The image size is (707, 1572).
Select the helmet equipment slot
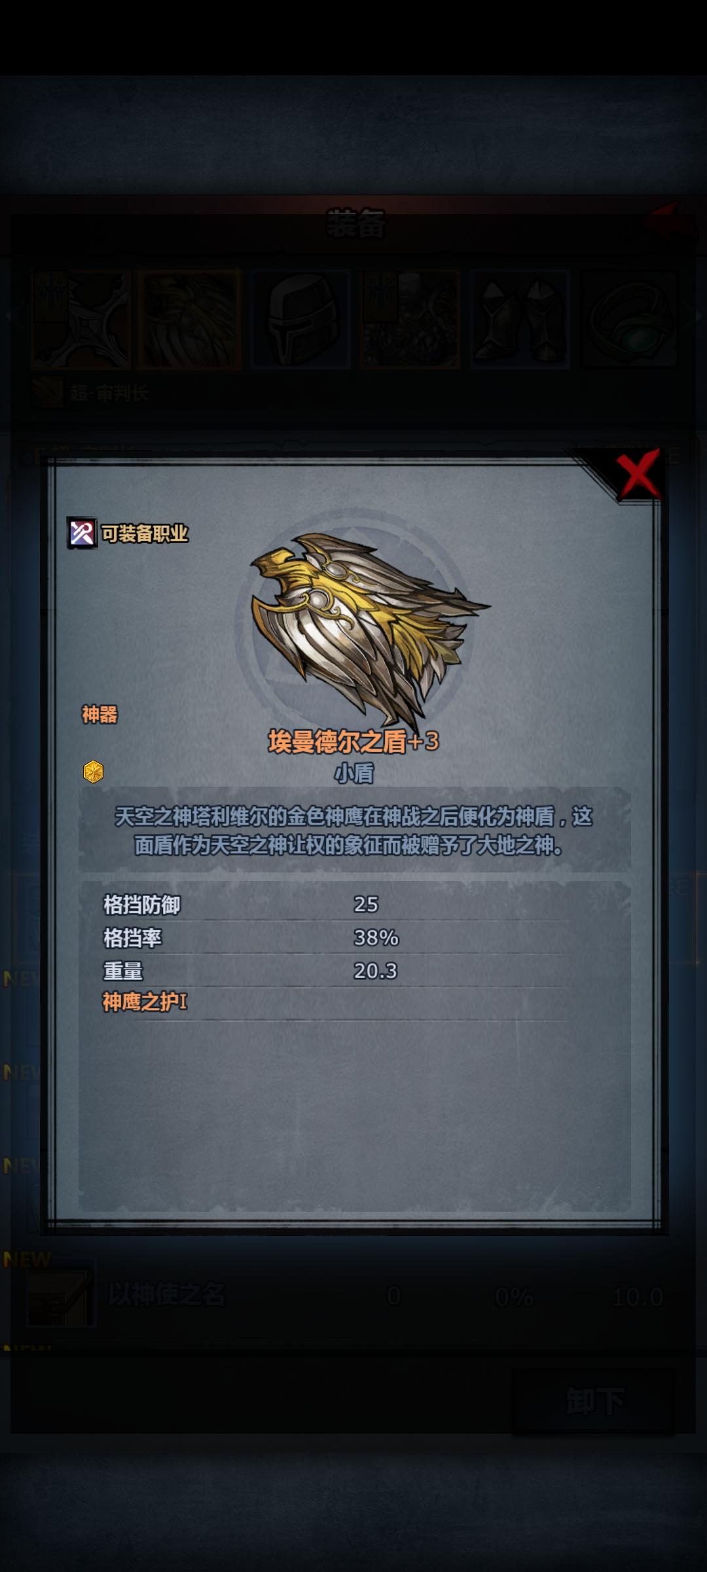[300, 320]
